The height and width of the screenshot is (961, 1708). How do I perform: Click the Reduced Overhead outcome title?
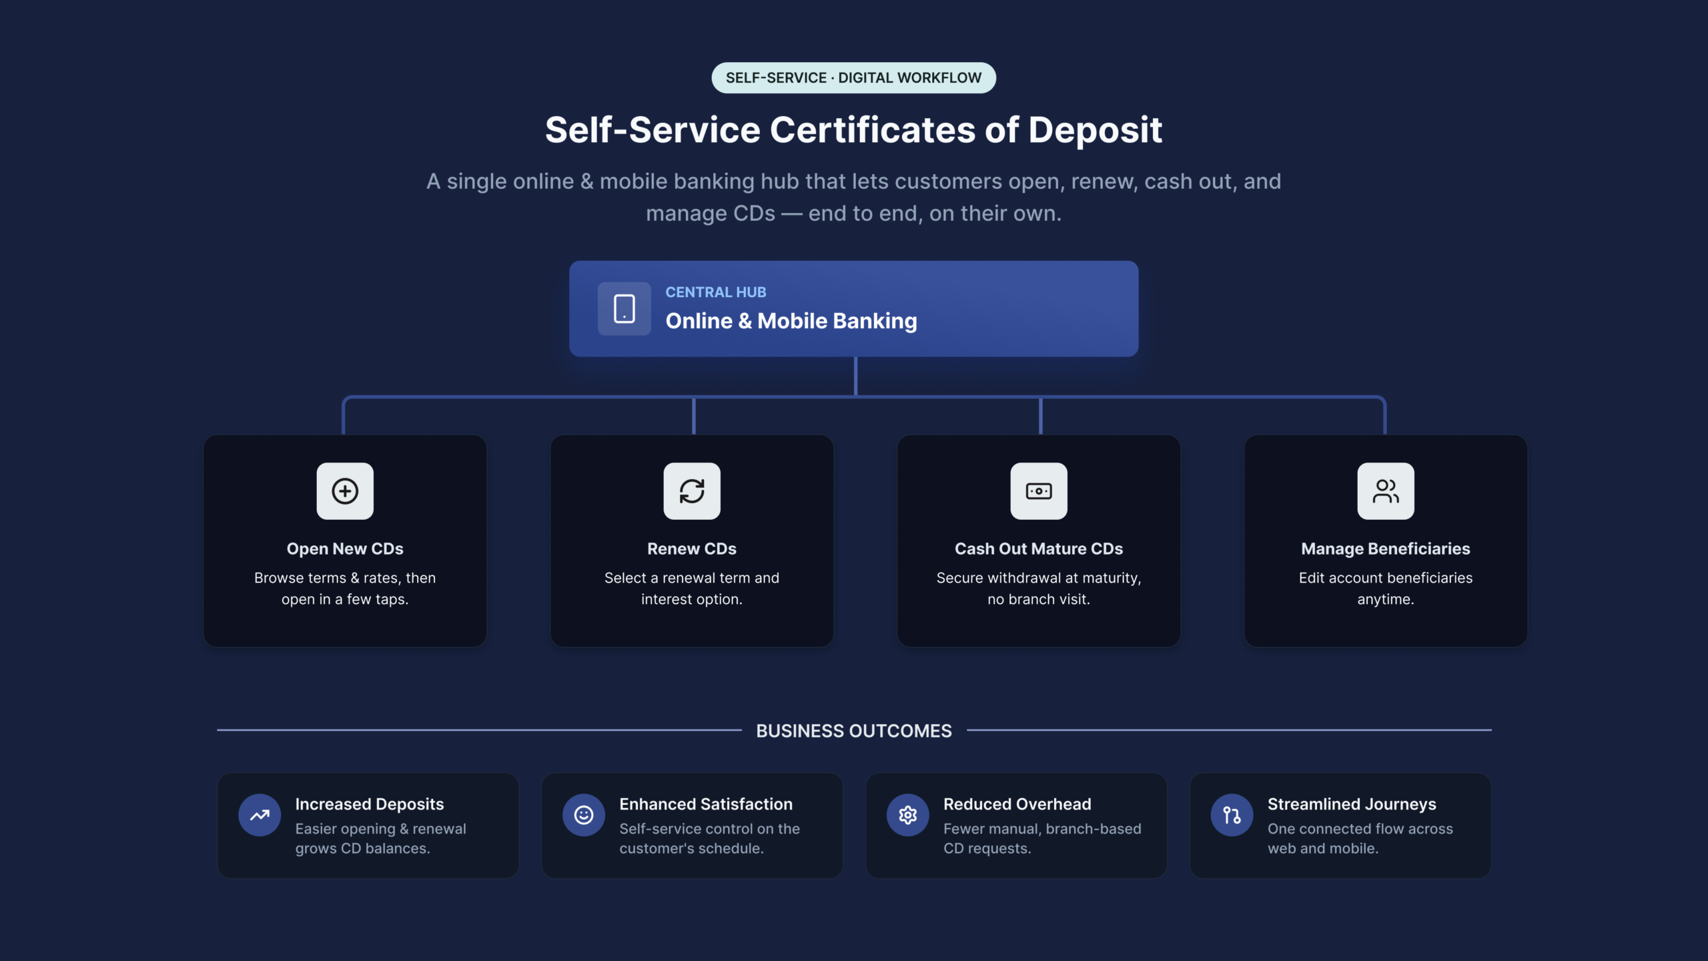click(1017, 804)
